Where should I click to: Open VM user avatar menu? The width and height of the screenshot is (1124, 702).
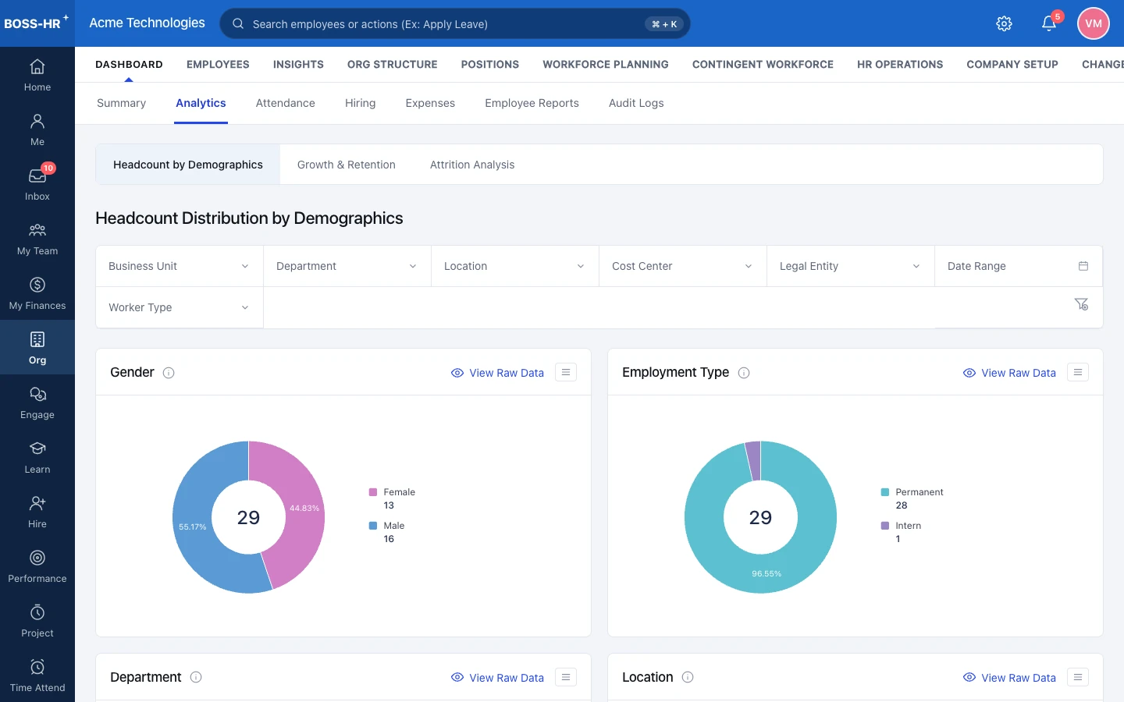[x=1094, y=23]
